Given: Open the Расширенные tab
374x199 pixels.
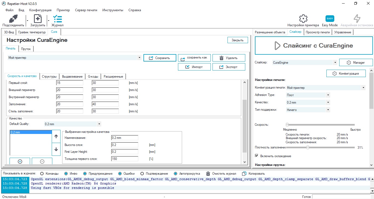Looking at the screenshot, I should pos(113,77).
